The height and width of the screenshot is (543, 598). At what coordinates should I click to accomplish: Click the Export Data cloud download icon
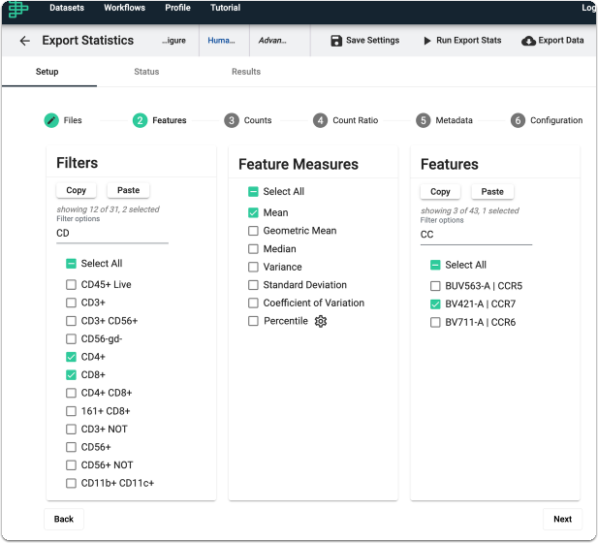coord(528,41)
